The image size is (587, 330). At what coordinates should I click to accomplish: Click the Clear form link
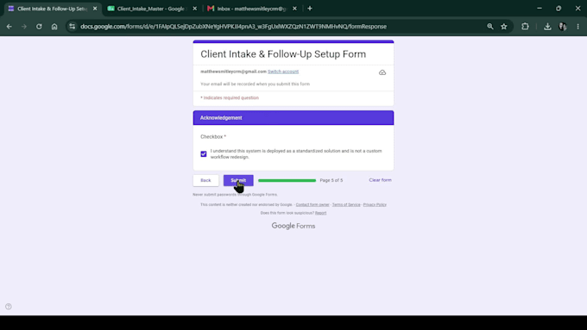tap(380, 180)
